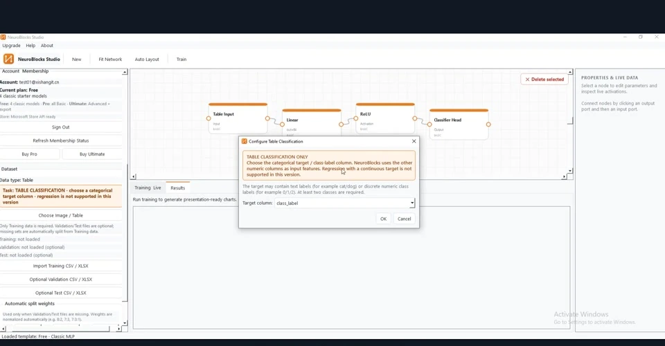Click Auto Layout in the toolbar

(147, 60)
